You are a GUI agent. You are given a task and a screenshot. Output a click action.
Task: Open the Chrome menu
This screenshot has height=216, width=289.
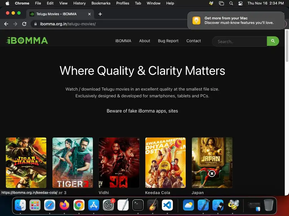pos(22,3)
